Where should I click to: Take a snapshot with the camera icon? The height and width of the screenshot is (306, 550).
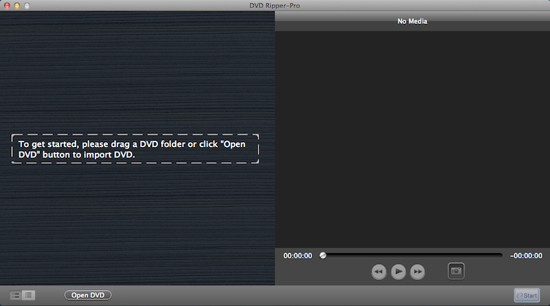pos(456,271)
